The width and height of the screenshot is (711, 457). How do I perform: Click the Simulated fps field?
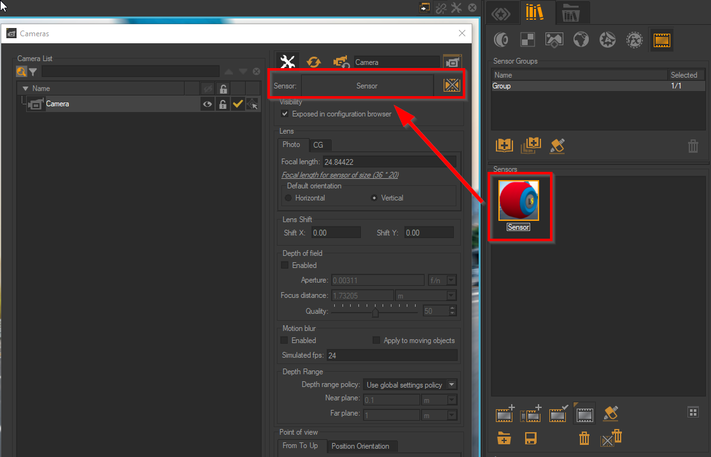(391, 355)
